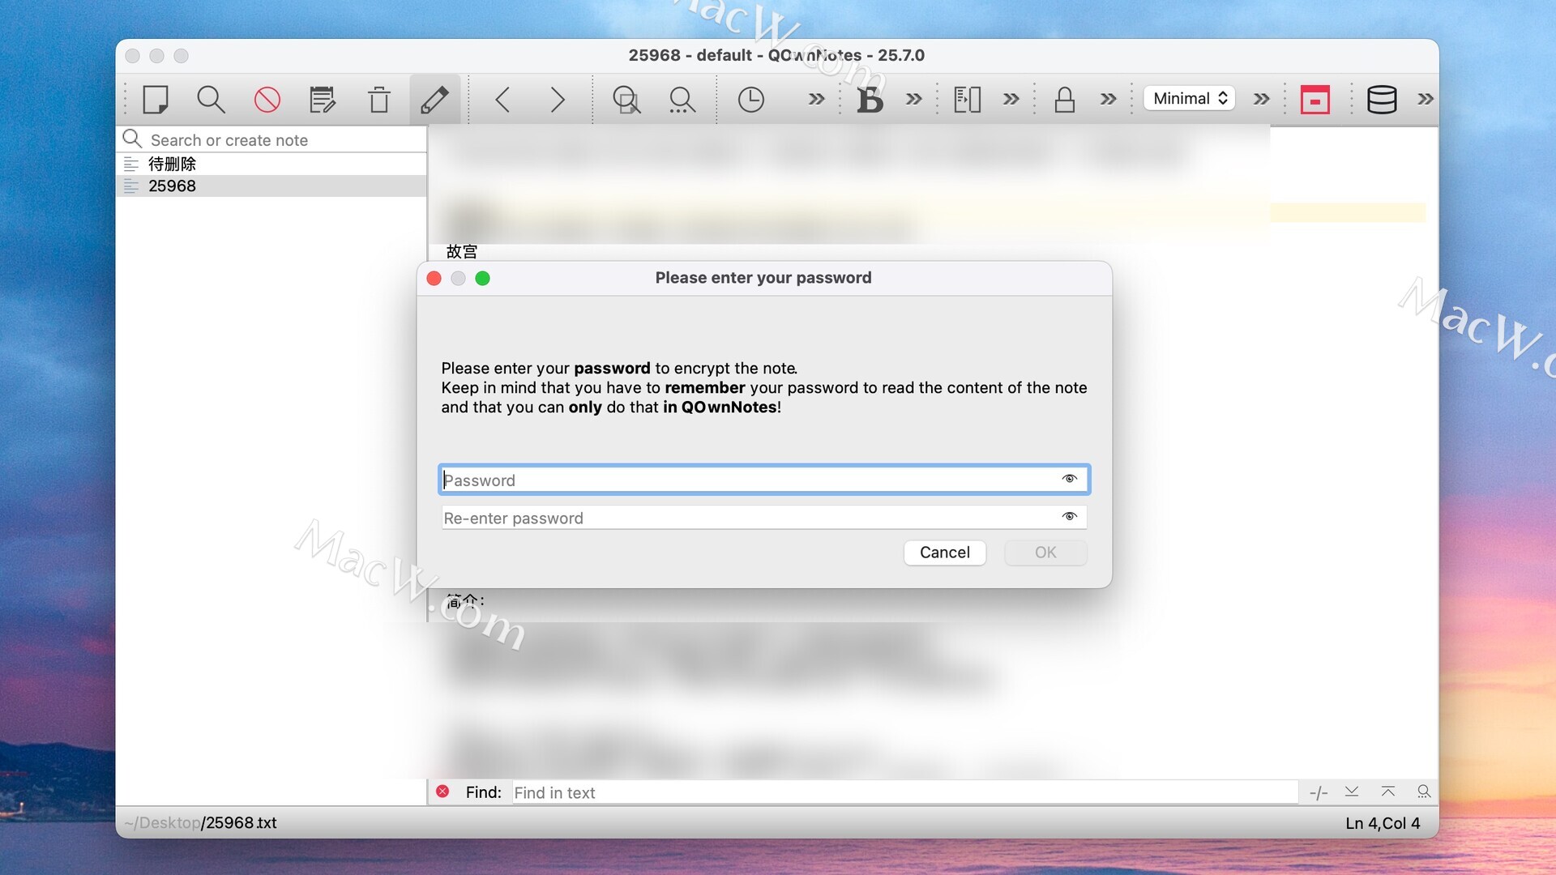The image size is (1556, 875).
Task: Select the 待删除 note in list
Action: pos(271,164)
